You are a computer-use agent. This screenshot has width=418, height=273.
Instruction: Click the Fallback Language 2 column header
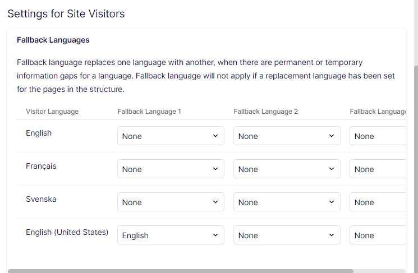click(265, 112)
